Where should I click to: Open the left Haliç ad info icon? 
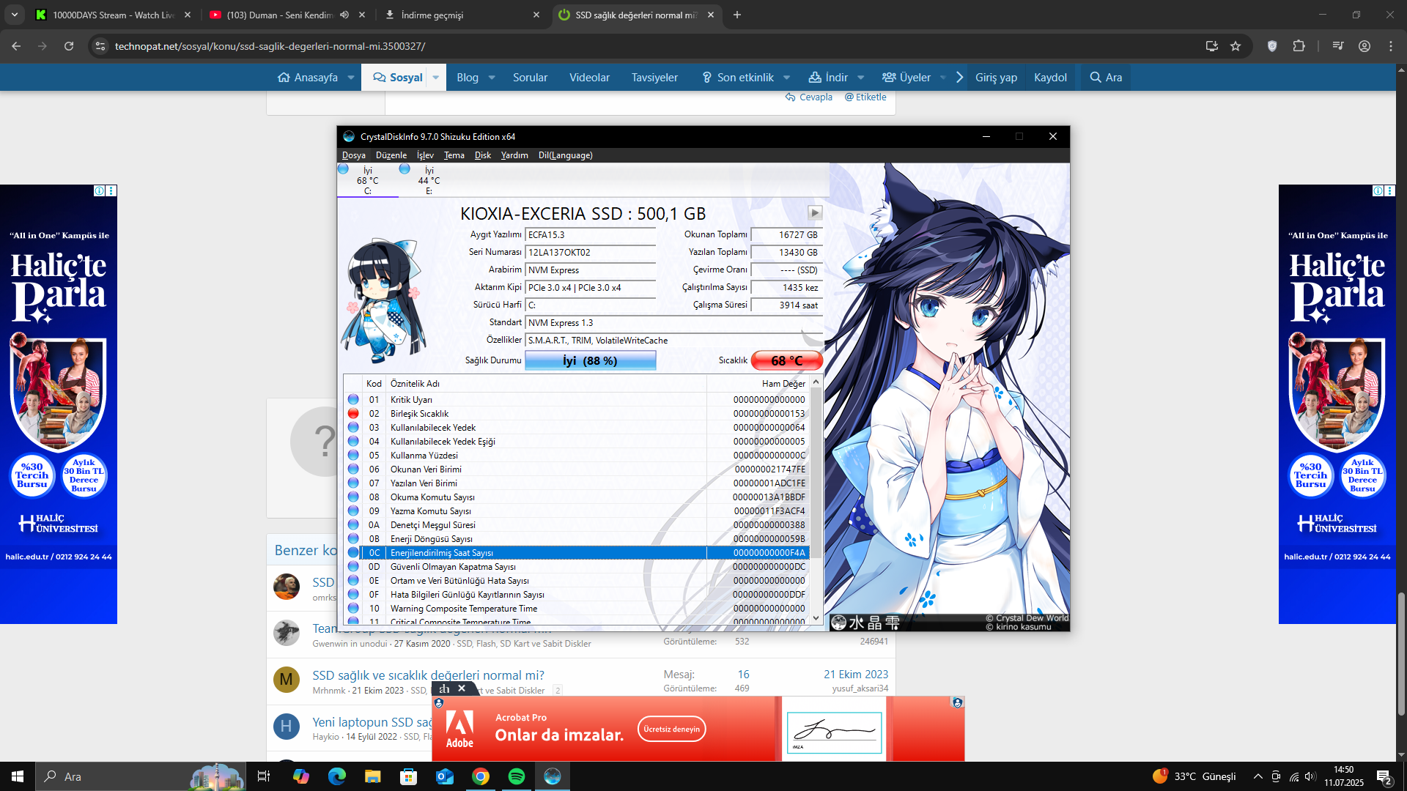click(x=99, y=190)
